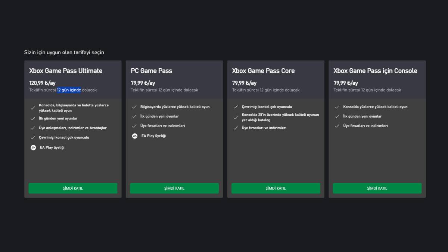The image size is (448, 252).
Task: Select the Xbox Game Pass Ultimate title
Action: coord(66,71)
